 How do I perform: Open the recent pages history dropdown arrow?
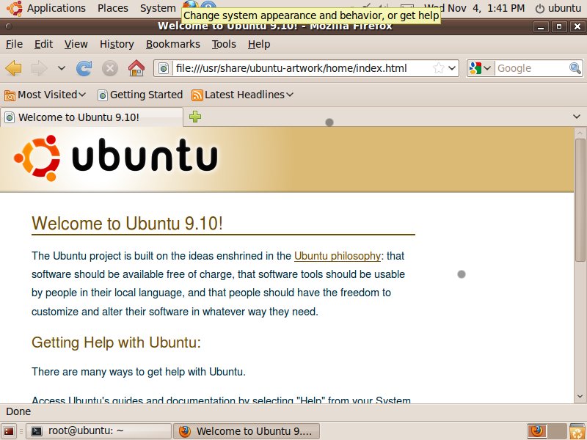[x=61, y=68]
